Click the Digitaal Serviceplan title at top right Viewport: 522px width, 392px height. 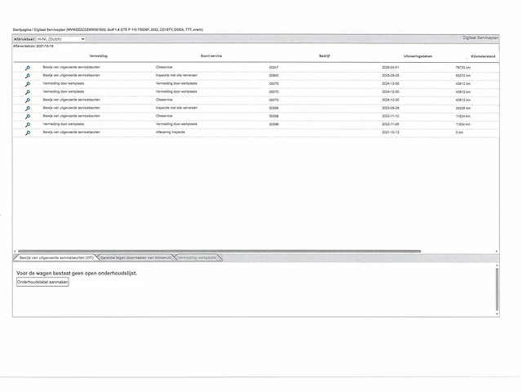[480, 38]
